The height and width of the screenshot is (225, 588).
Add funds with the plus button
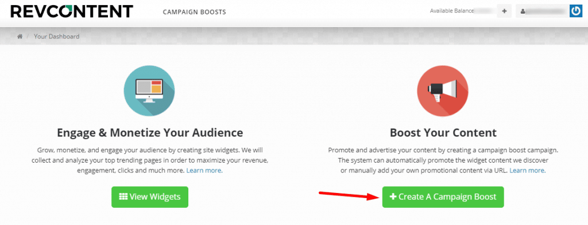point(504,11)
